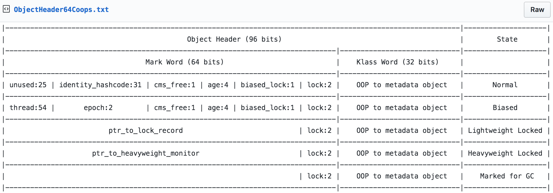Click the Lightweight Locked state label
The image size is (553, 193).
pos(505,131)
